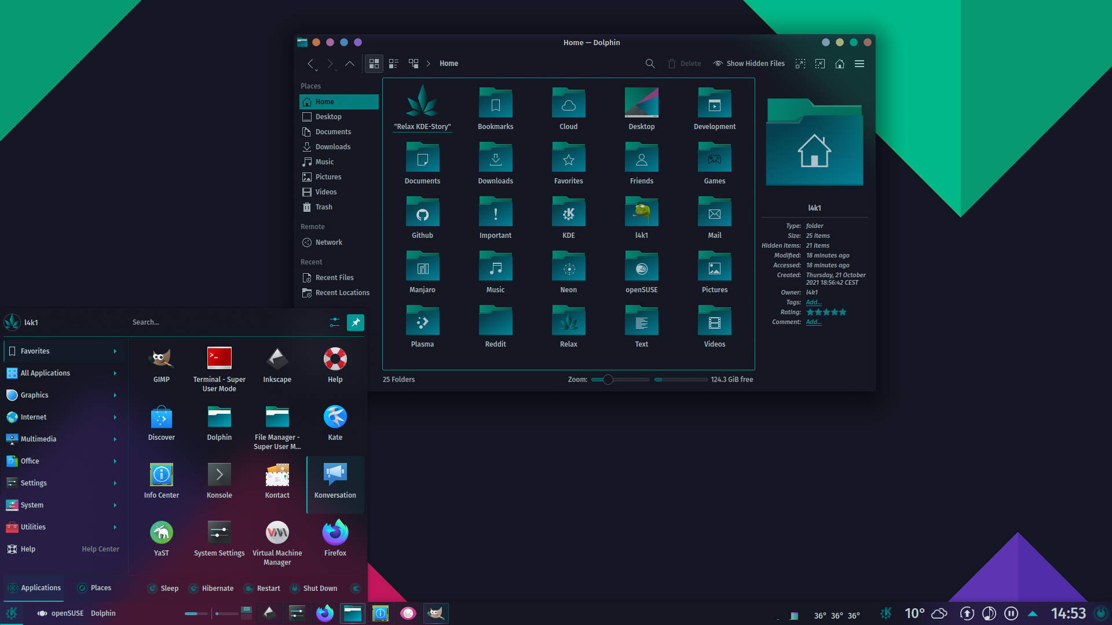Open Kontact from launcher grid
The height and width of the screenshot is (625, 1112).
(x=277, y=481)
